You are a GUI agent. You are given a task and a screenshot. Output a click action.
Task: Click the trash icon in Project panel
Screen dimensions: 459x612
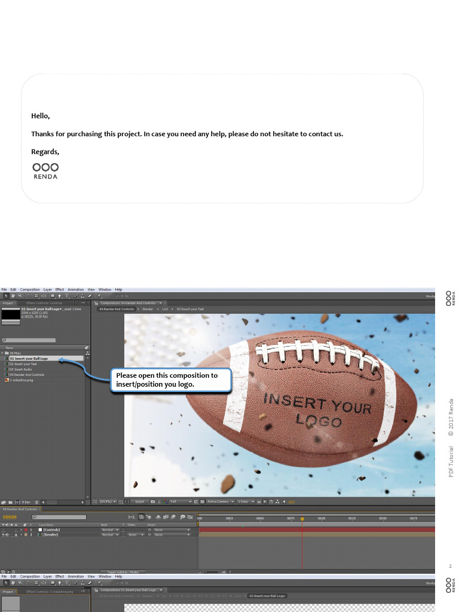[36, 501]
